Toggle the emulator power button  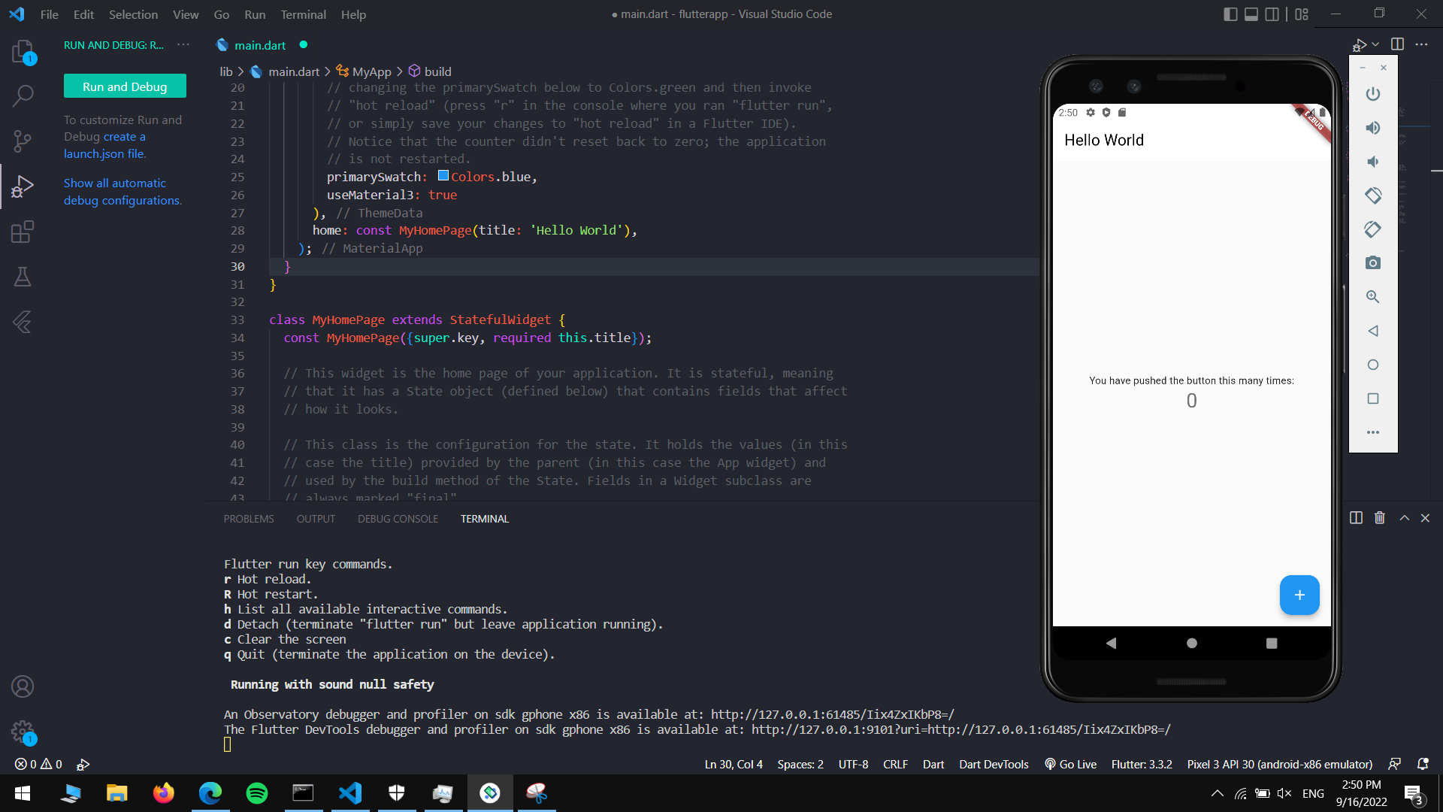click(1372, 93)
